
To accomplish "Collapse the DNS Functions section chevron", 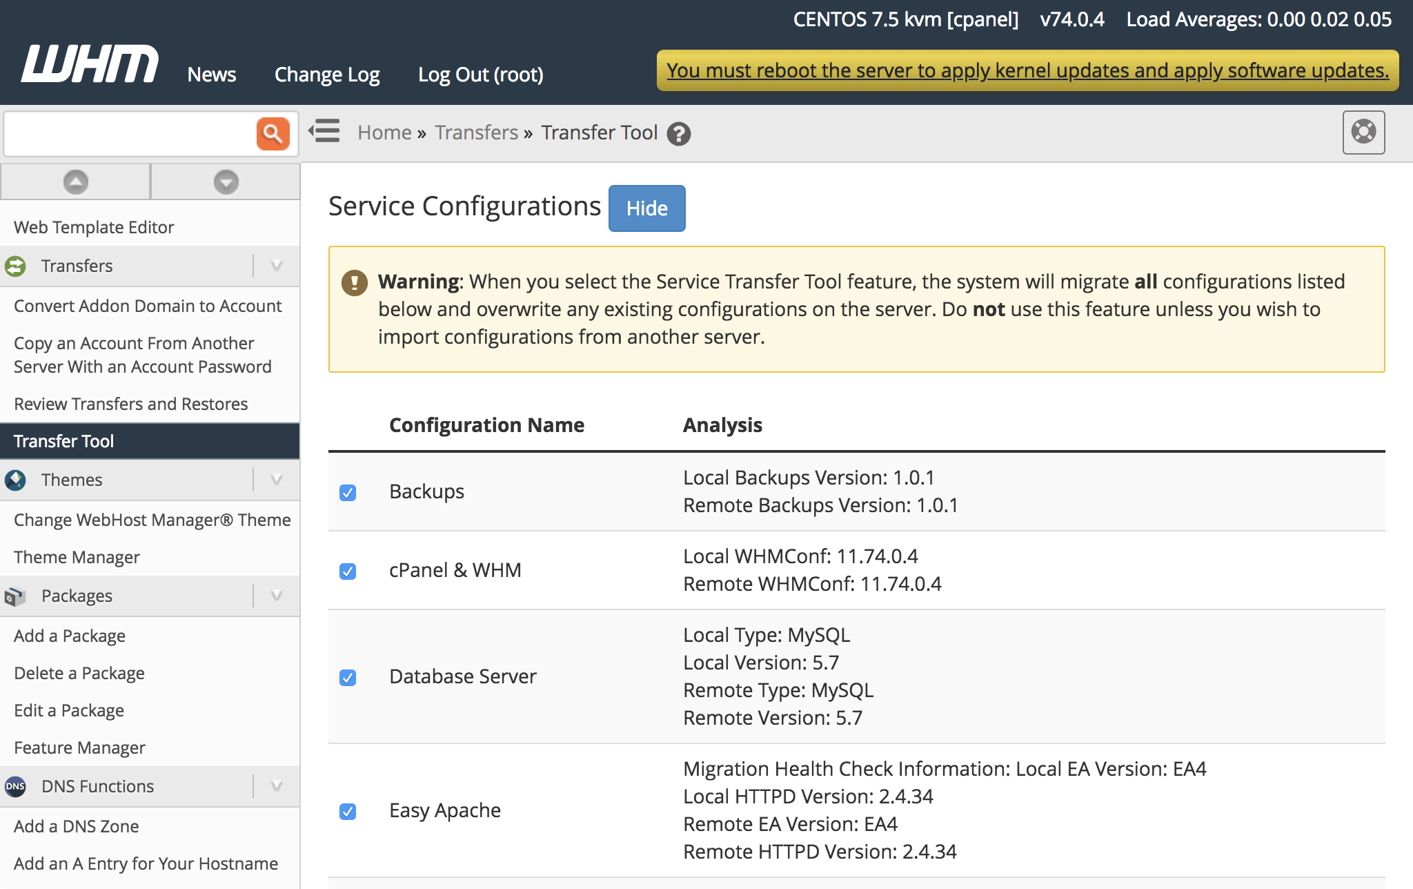I will pyautogui.click(x=277, y=786).
